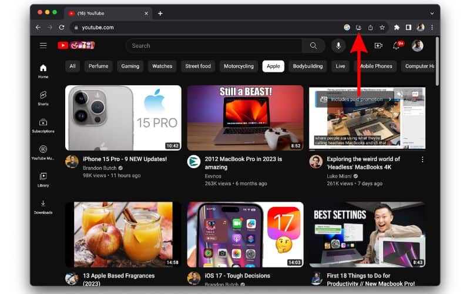Select the Gaming filter chip
The image size is (470, 294).
(130, 66)
